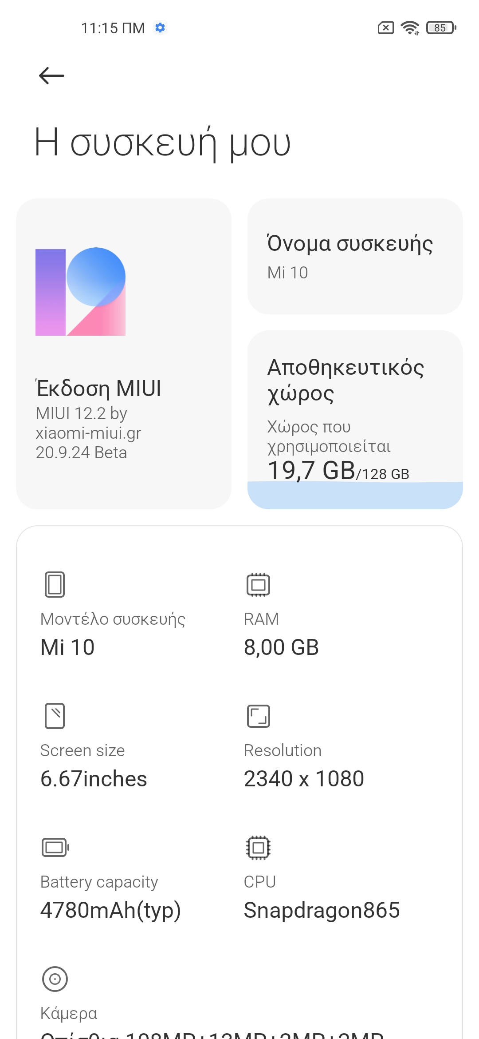
Task: Tap the device model phone icon
Action: coord(55,584)
